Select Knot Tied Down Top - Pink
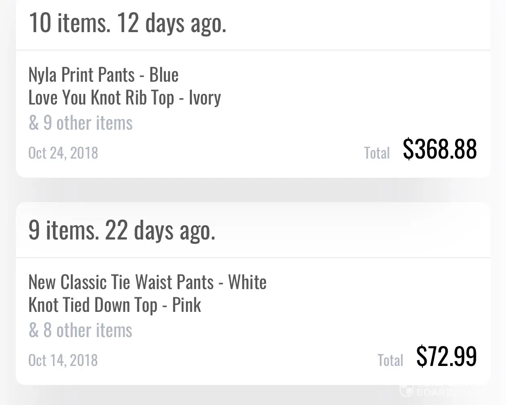 click(x=115, y=305)
